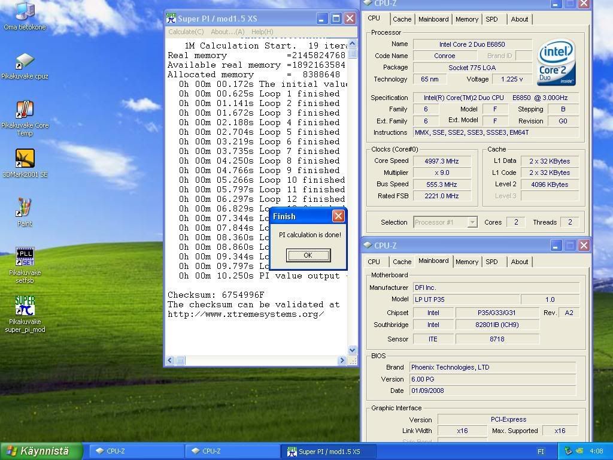613x460 pixels.
Task: Open About tab in lower CPU-Z window
Action: 519,262
